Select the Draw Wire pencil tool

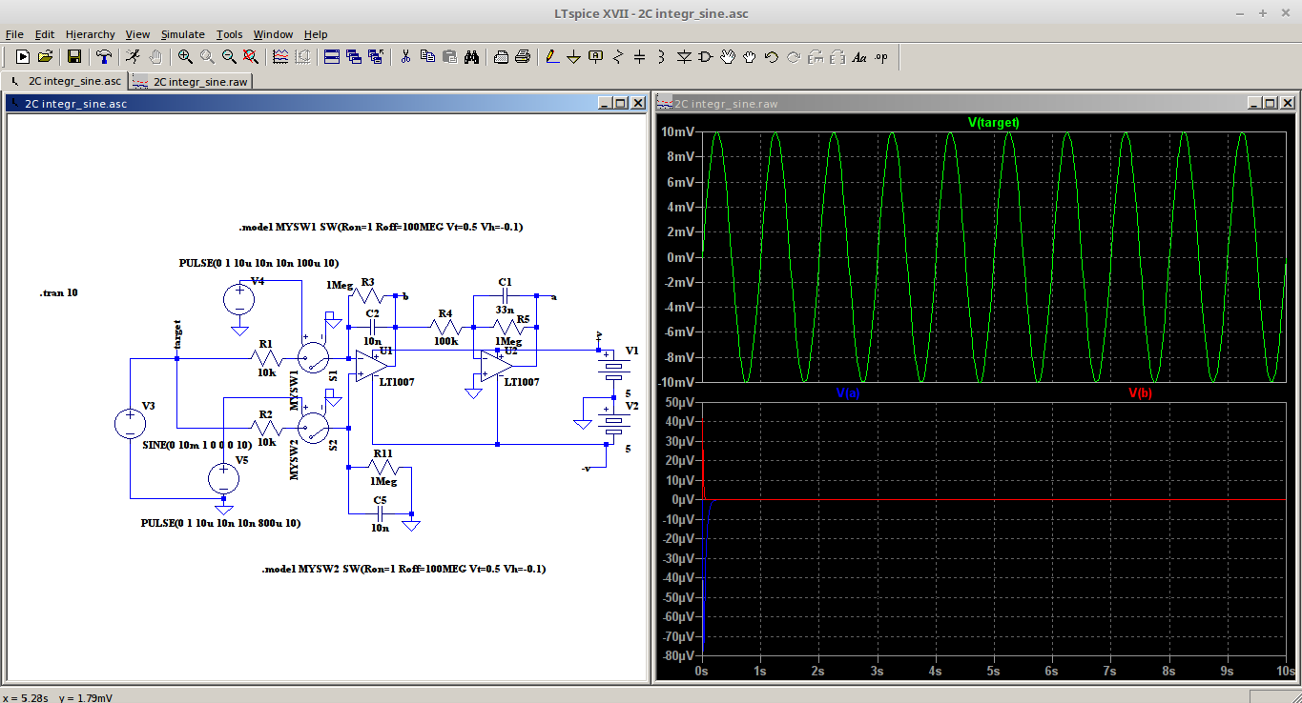click(x=551, y=57)
